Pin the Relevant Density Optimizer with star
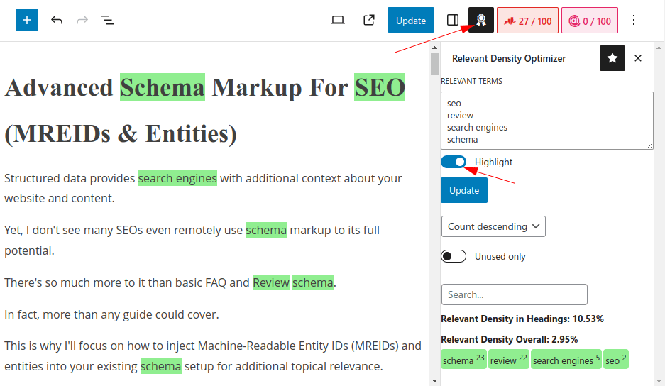This screenshot has width=665, height=386. [x=612, y=58]
